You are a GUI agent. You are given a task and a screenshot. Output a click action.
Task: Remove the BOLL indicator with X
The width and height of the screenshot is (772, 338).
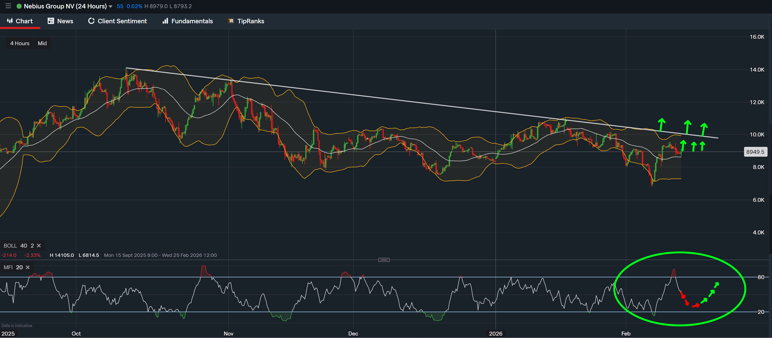click(x=39, y=245)
